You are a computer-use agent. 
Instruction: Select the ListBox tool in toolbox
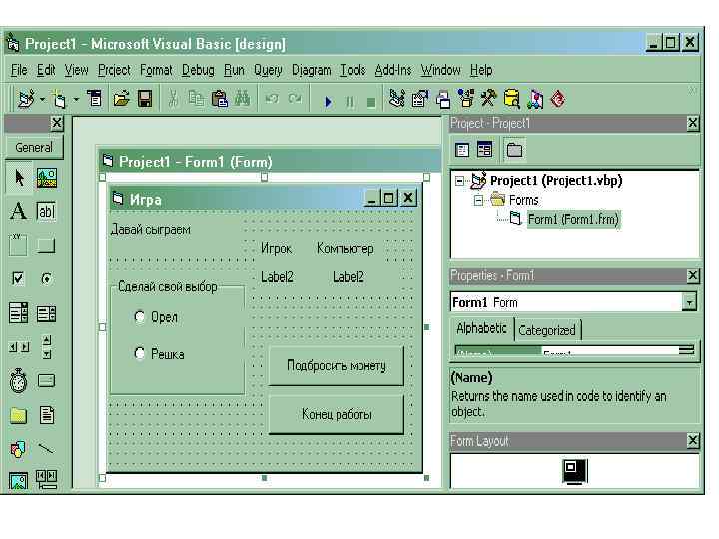(x=46, y=313)
